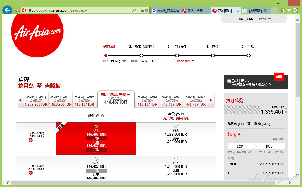
Task: Open the 按月显示 monthly price banner
Action: click(256, 82)
